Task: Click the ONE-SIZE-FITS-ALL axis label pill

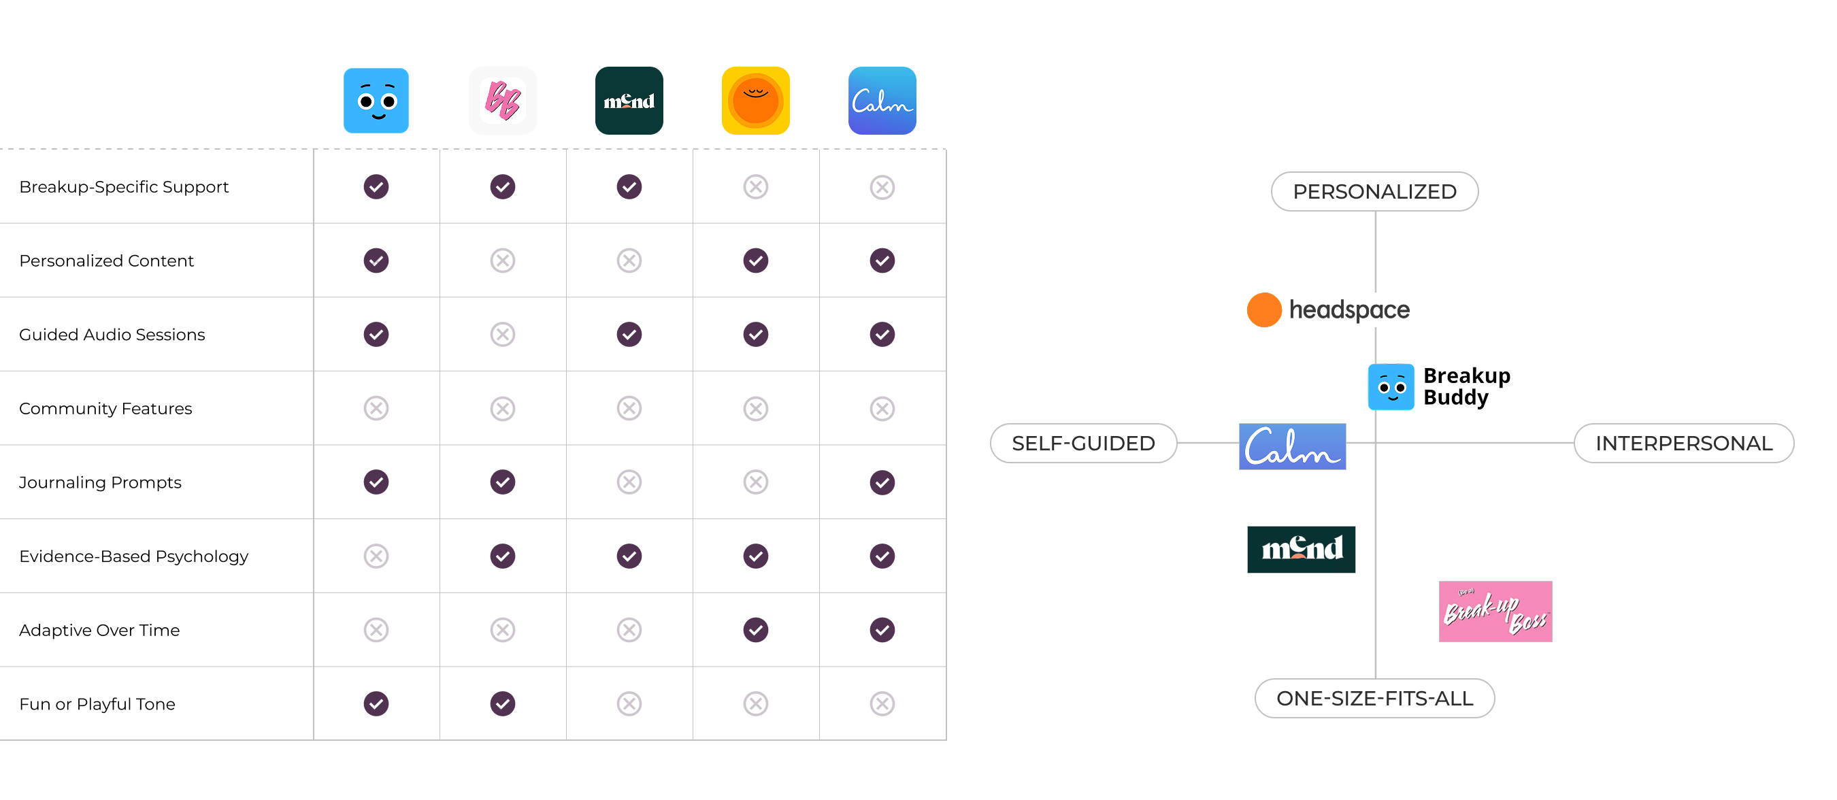Action: pos(1374,698)
